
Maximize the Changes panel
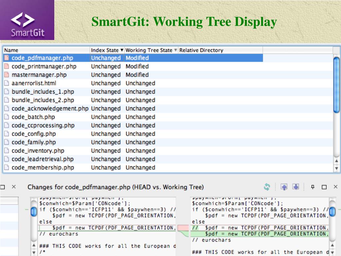click(324, 187)
